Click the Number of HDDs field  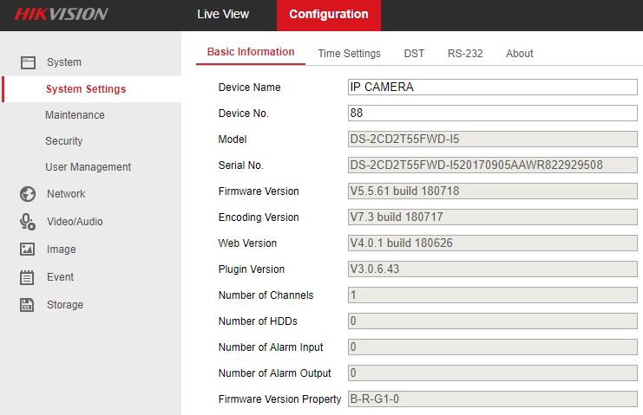(x=493, y=321)
